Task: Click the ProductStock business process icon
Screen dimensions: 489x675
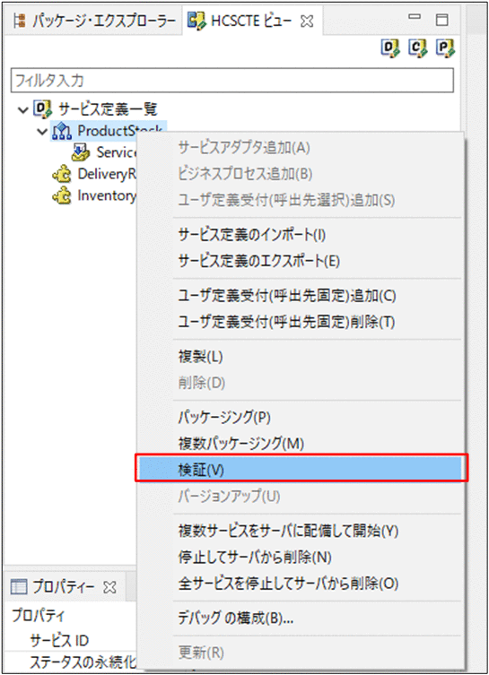Action: [x=62, y=131]
